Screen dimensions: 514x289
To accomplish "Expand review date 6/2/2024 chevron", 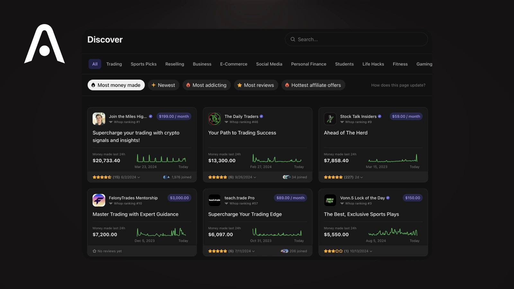I will click(x=139, y=177).
